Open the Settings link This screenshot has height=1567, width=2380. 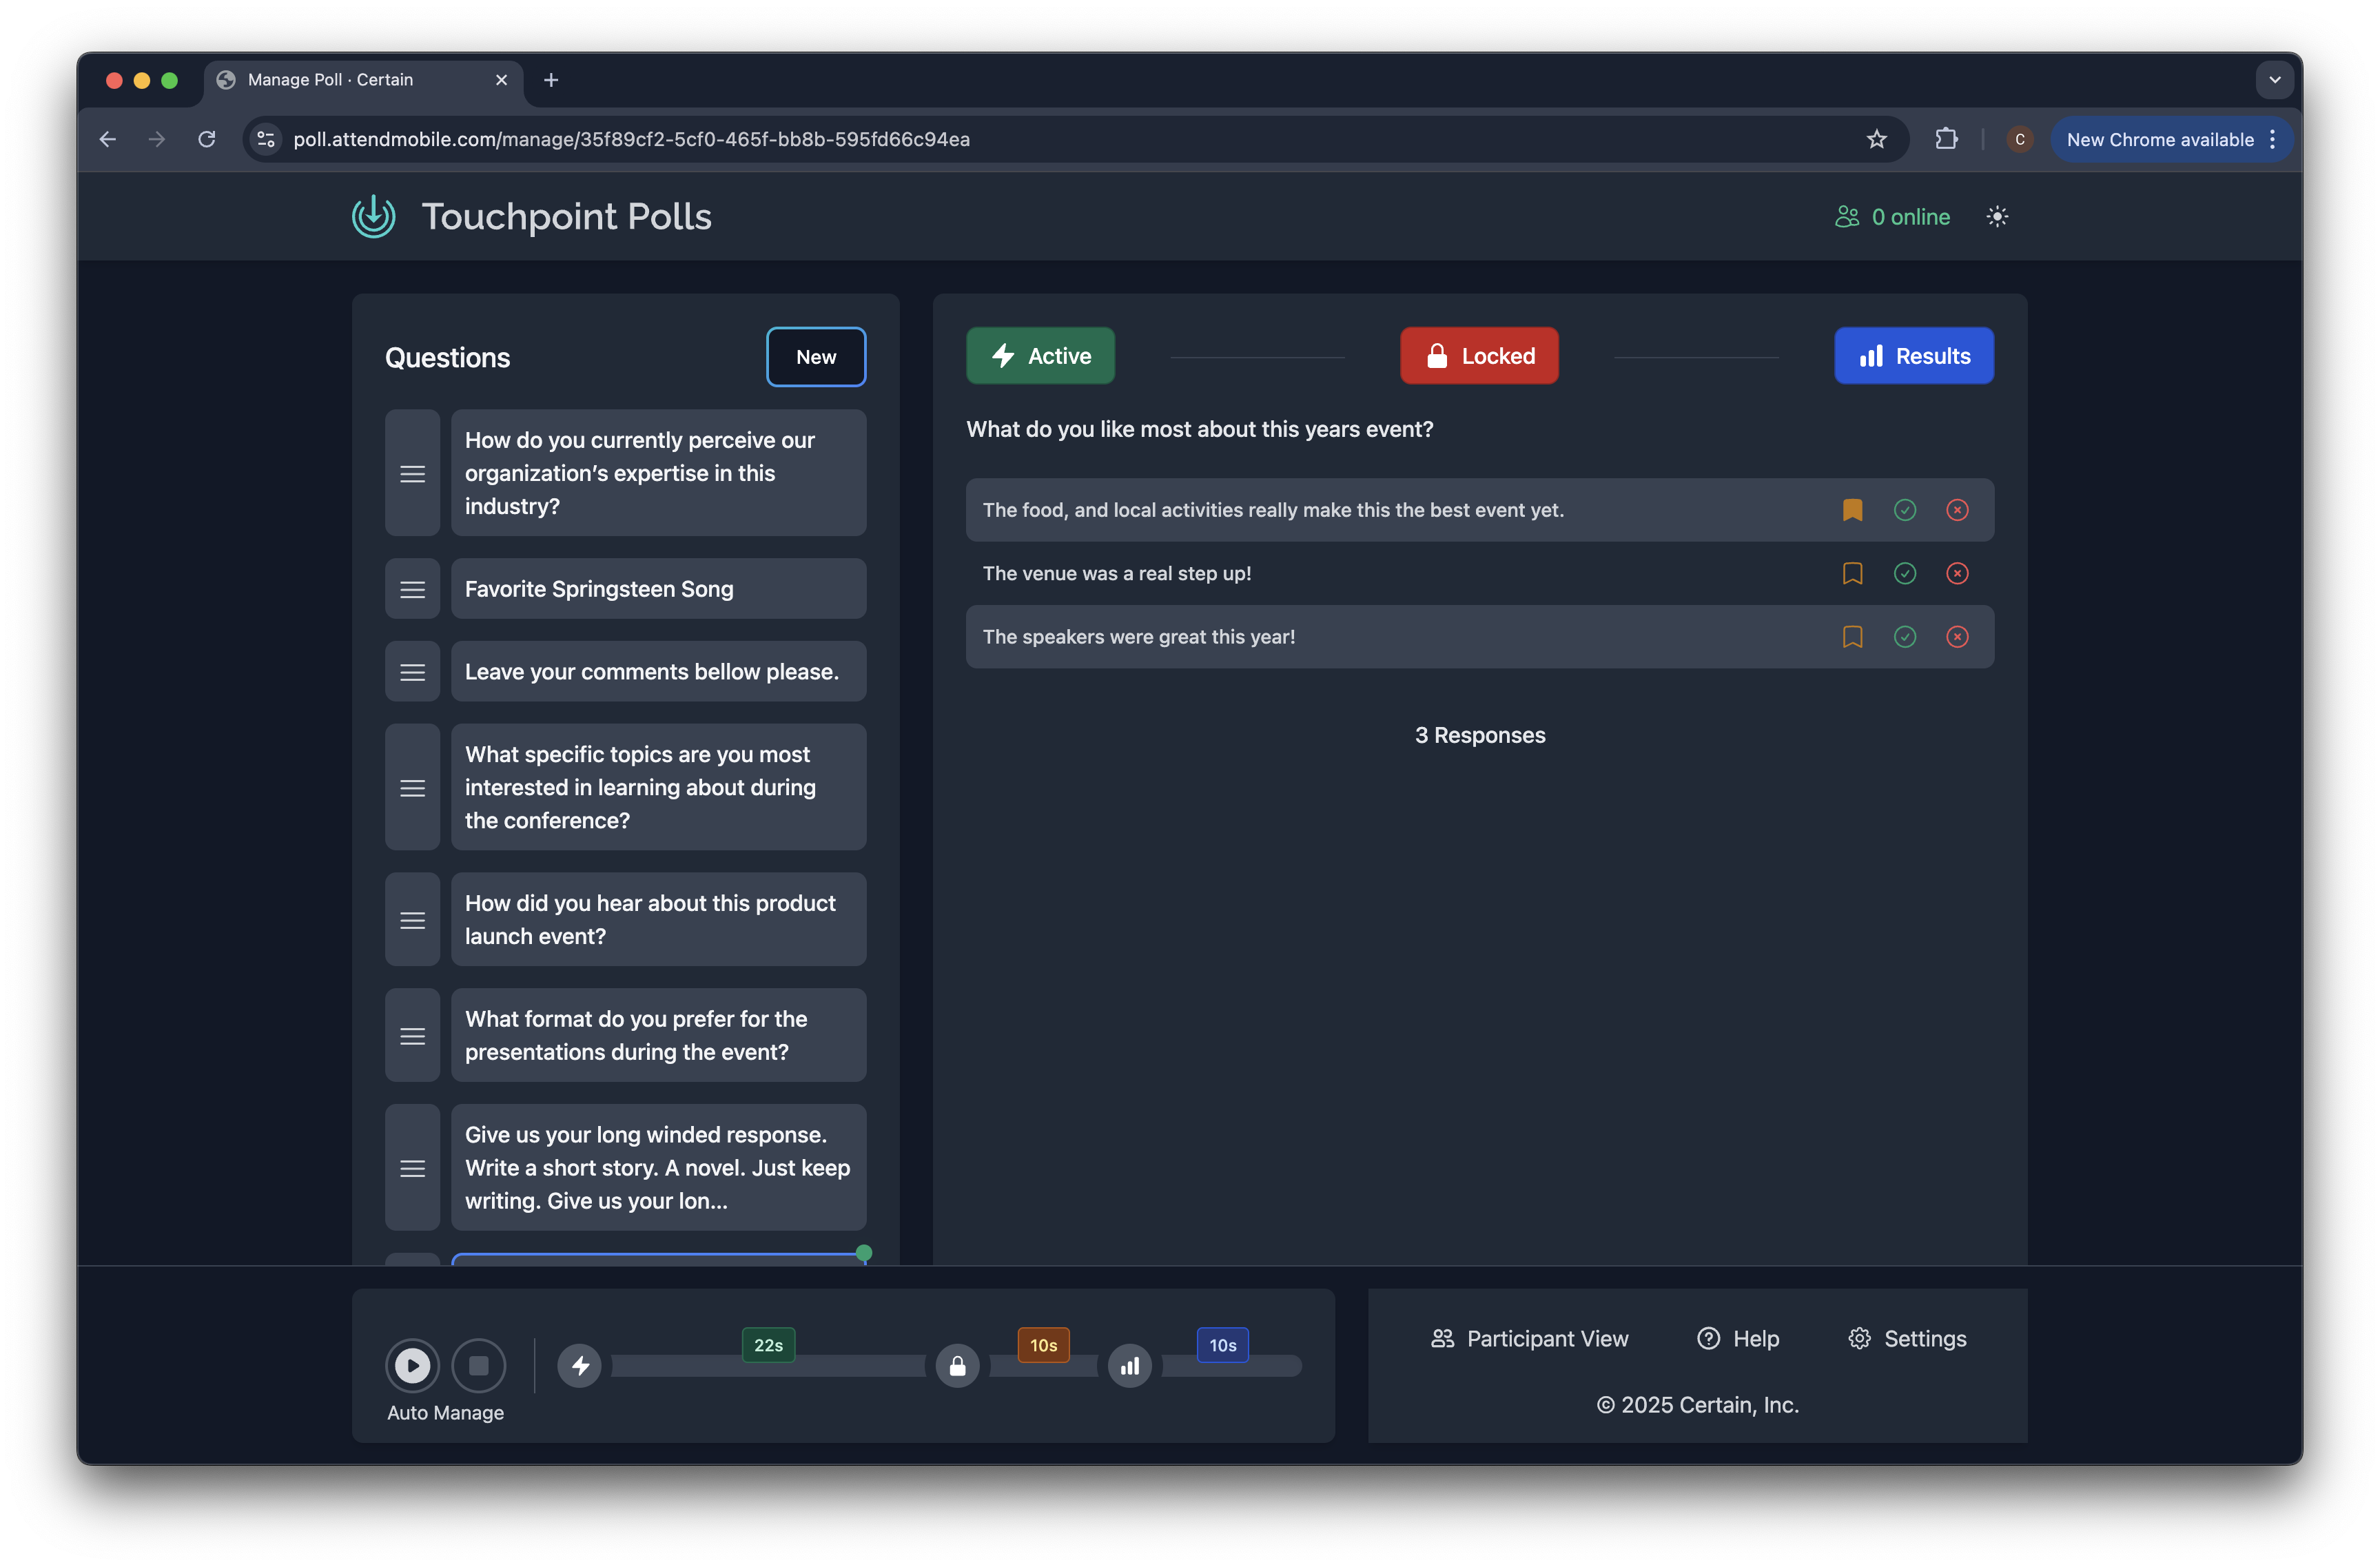click(1907, 1338)
